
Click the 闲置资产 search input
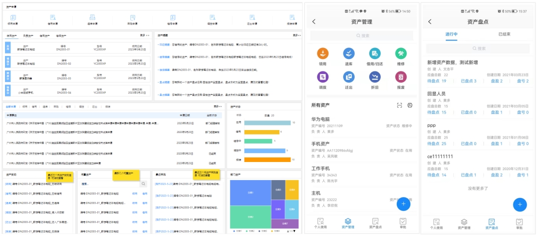pos(108,183)
